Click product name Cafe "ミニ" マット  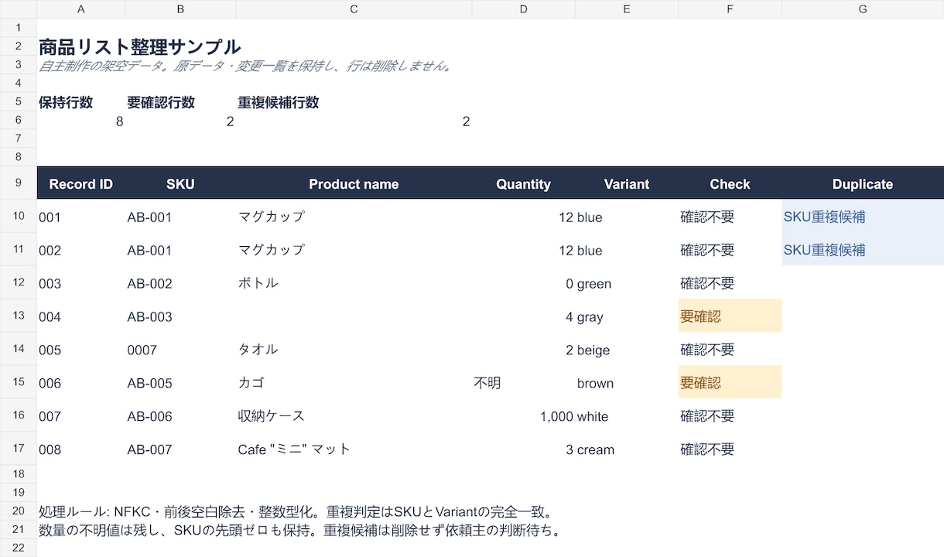pos(354,450)
